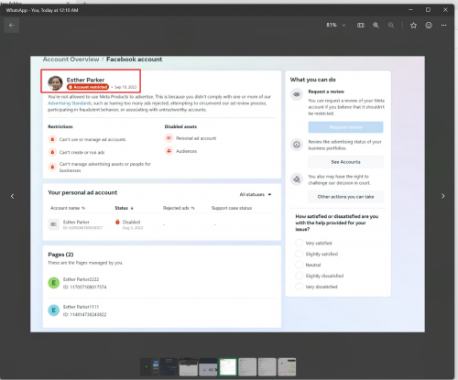Viewport: 458px width, 380px height.
Task: Sort table by Status column arrow
Action: pyautogui.click(x=132, y=208)
